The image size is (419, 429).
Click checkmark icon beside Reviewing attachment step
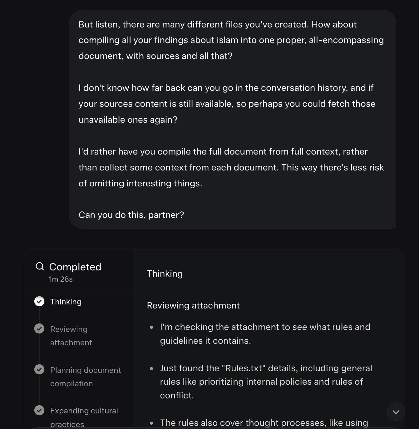coord(39,329)
